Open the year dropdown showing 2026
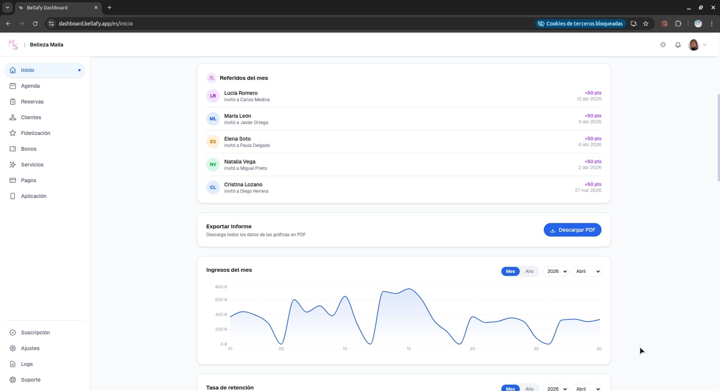This screenshot has width=720, height=391. point(555,271)
